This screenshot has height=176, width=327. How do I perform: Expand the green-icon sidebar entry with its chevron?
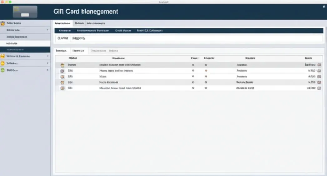48,70
